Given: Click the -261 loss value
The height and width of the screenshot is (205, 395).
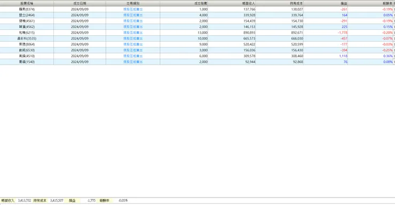Looking at the screenshot, I should [x=344, y=9].
